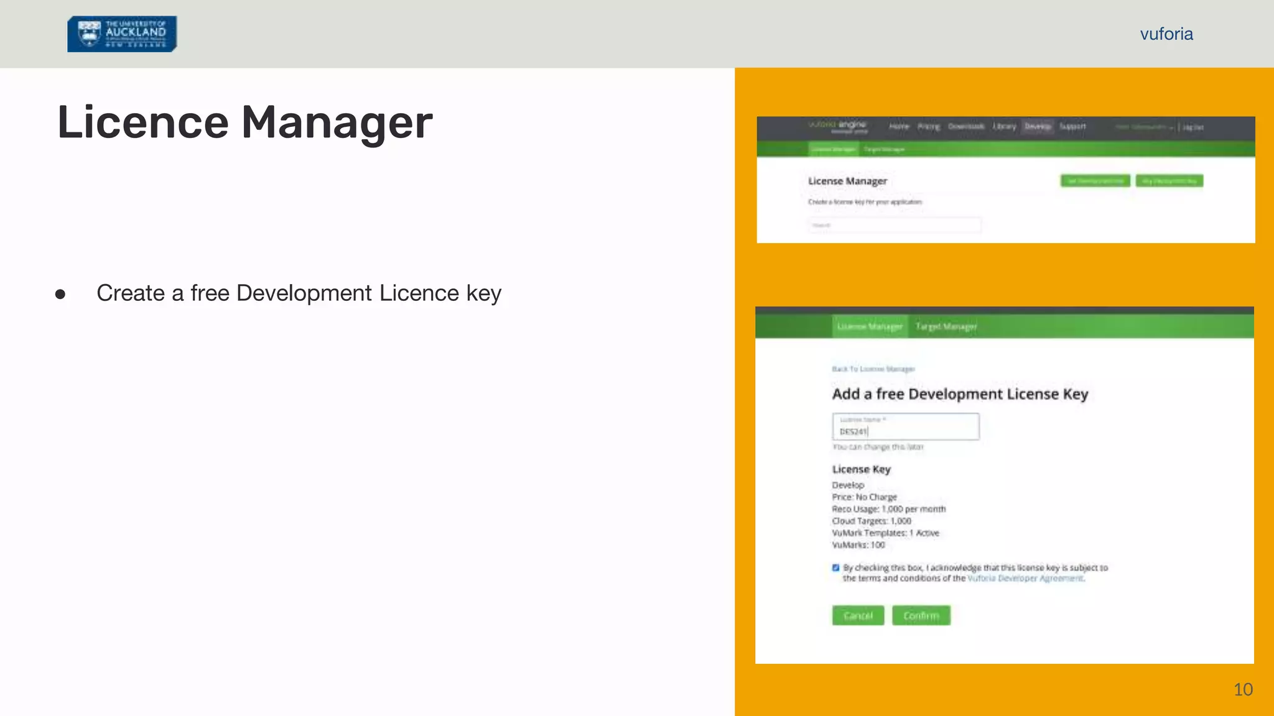Click the Buy Deployment Key button
Viewport: 1274px width, 716px height.
[x=1169, y=181]
